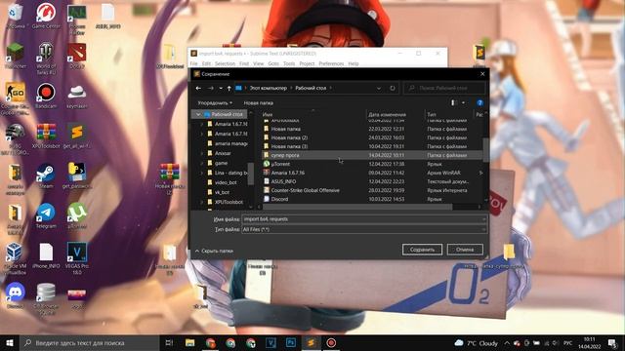Collapse Рабочий стол tree node

(198, 114)
